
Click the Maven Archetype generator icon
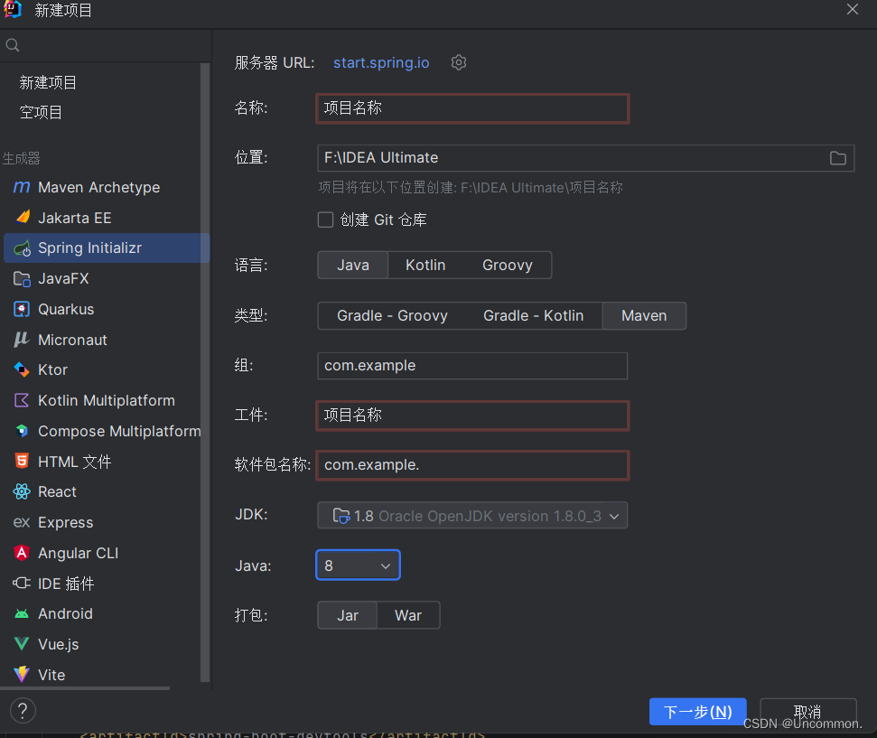pyautogui.click(x=22, y=187)
